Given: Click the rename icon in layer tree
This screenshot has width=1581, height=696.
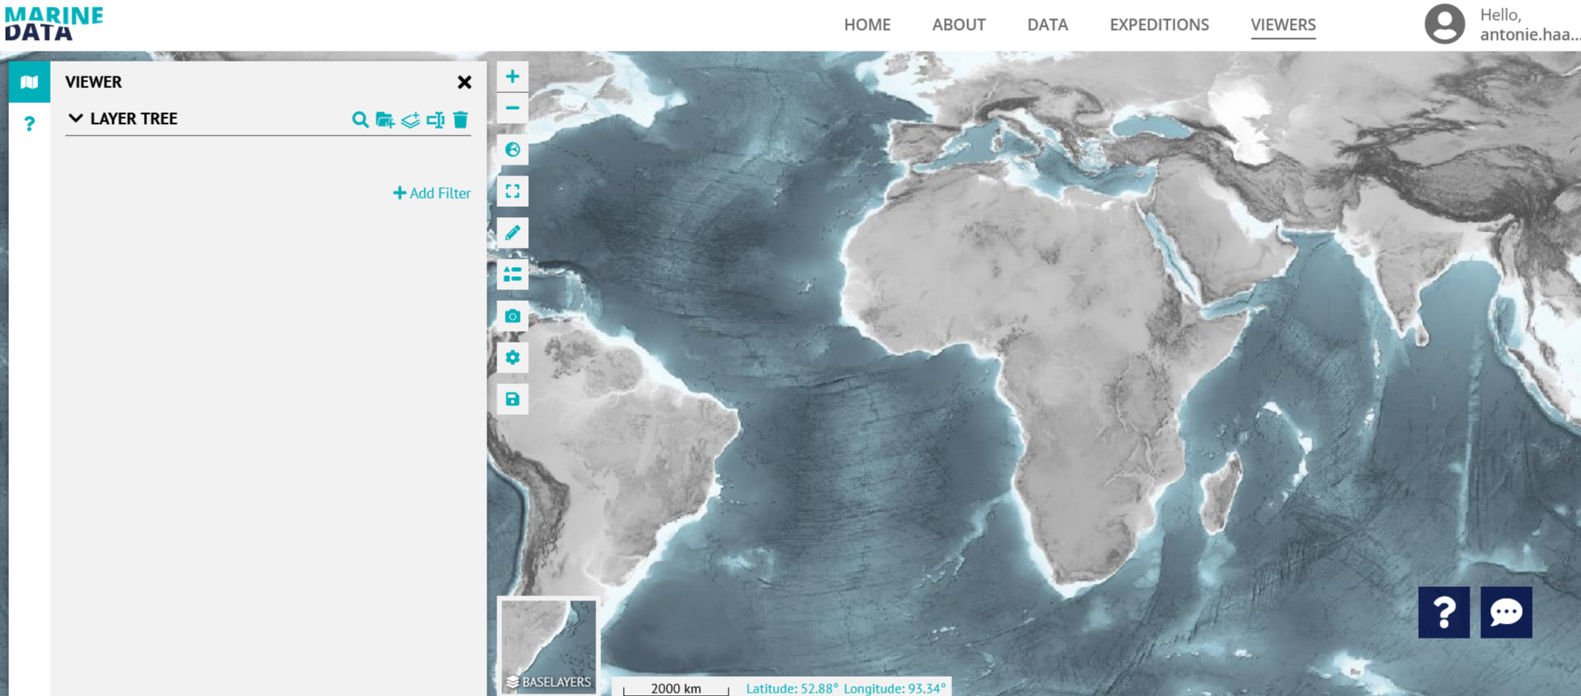Looking at the screenshot, I should click(435, 120).
